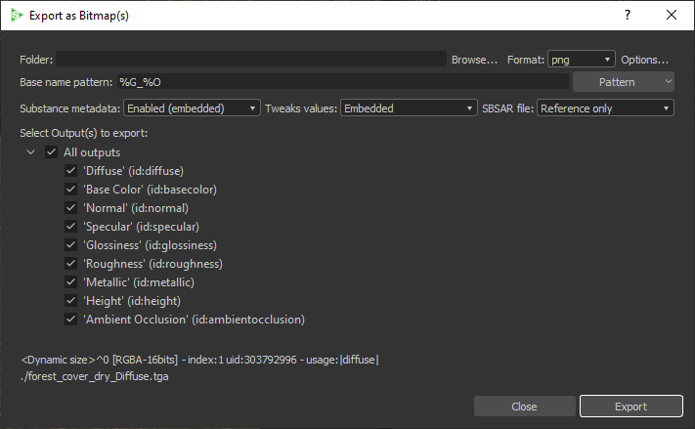Uncheck the 'Height' output checkbox
Image resolution: width=695 pixels, height=429 pixels.
click(x=71, y=301)
